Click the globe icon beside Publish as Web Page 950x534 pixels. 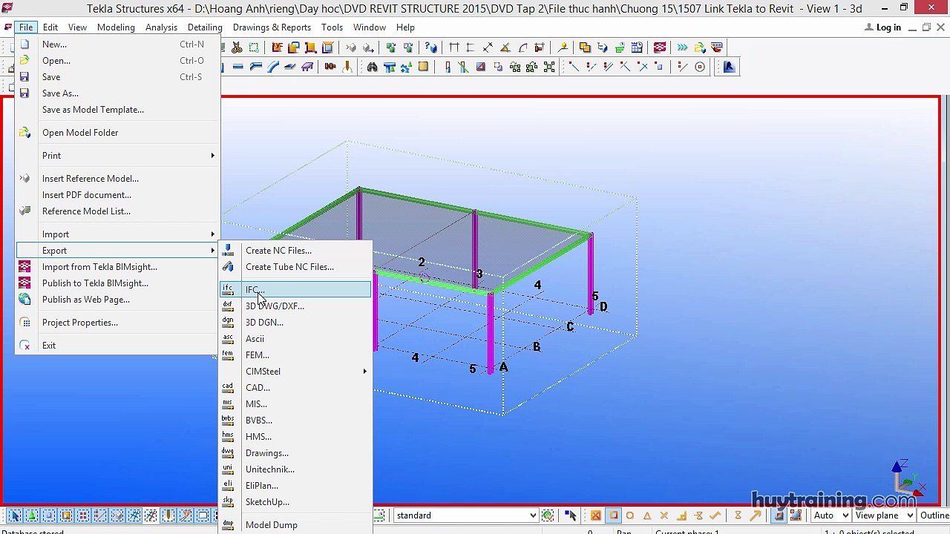24,299
